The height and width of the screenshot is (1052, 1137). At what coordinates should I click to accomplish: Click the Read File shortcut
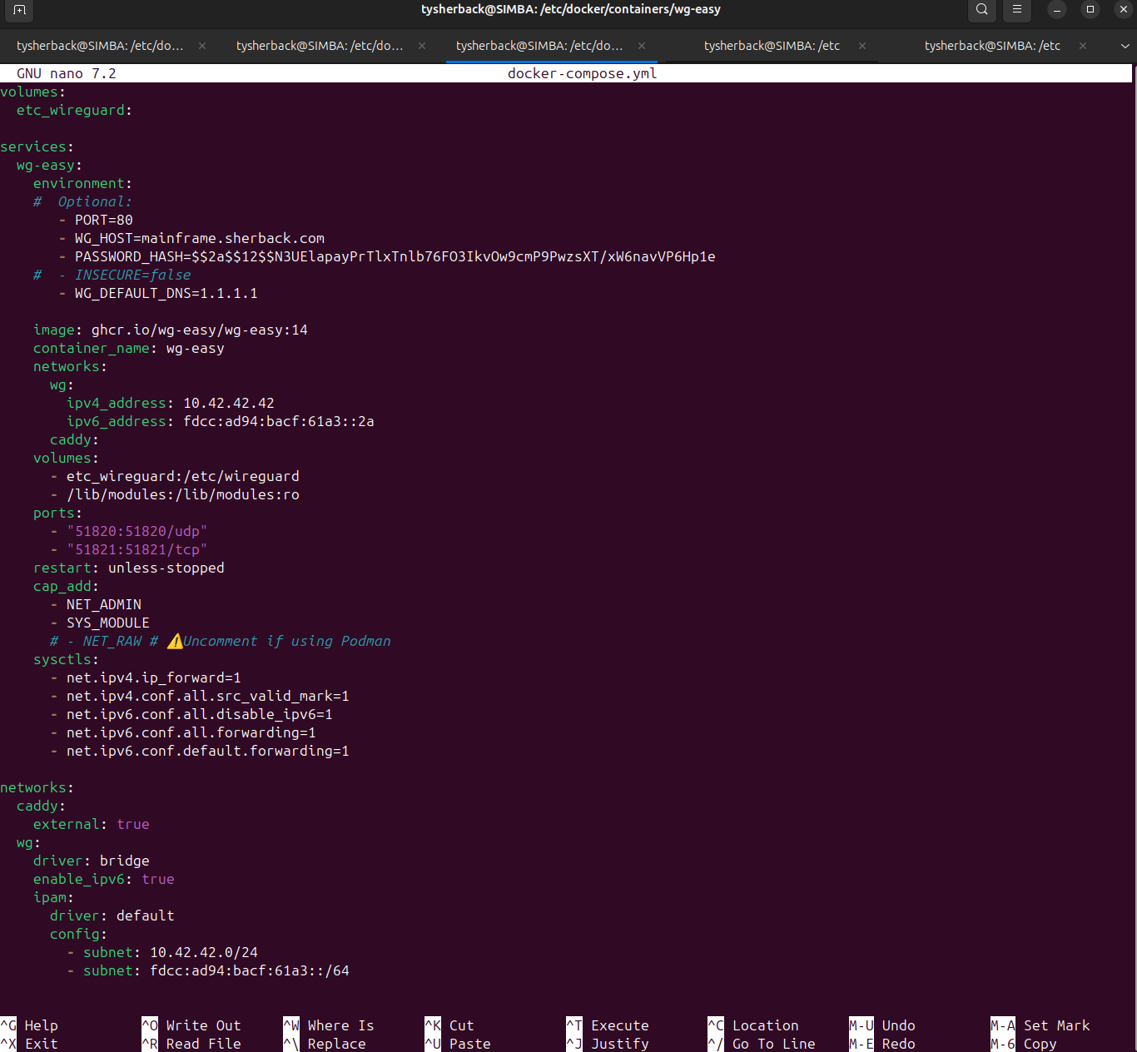pos(191,1044)
